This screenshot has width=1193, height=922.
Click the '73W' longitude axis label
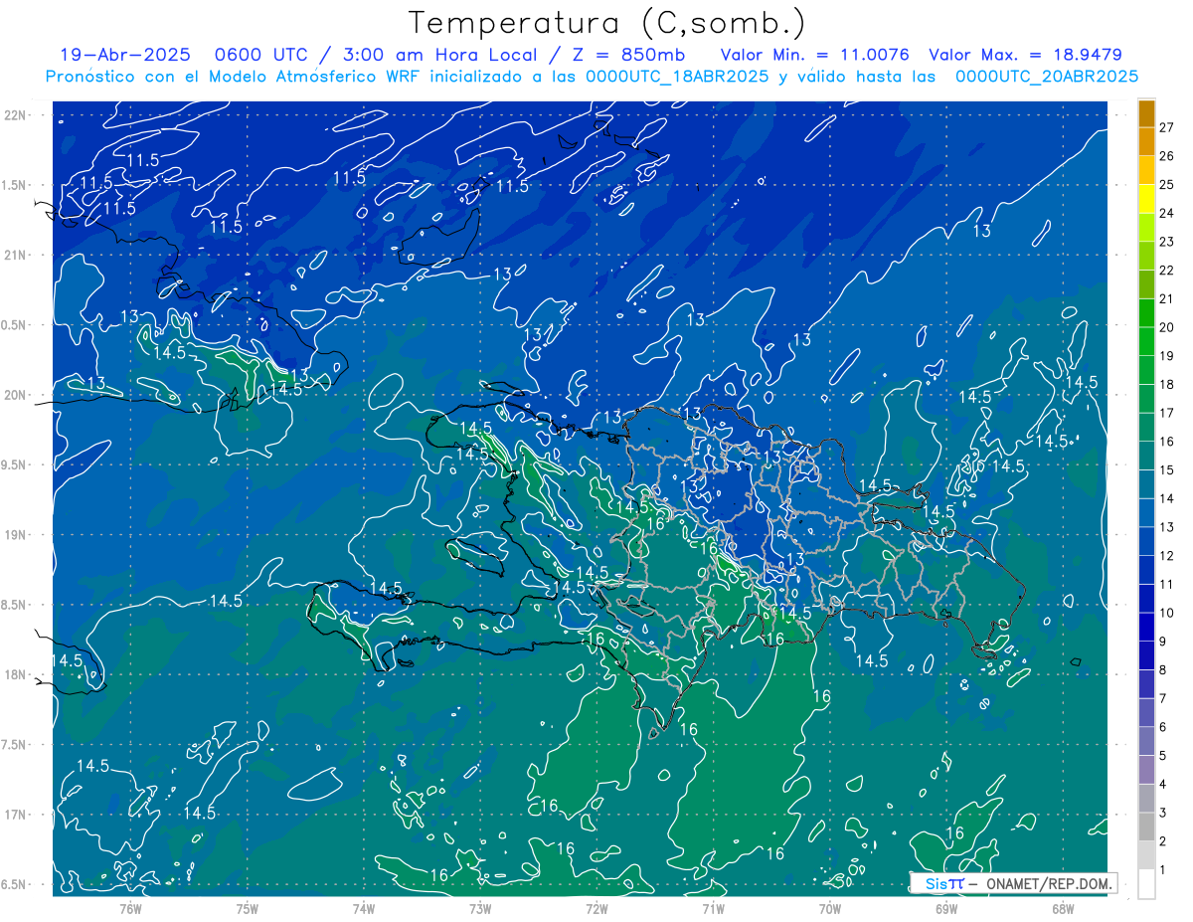[x=480, y=908]
